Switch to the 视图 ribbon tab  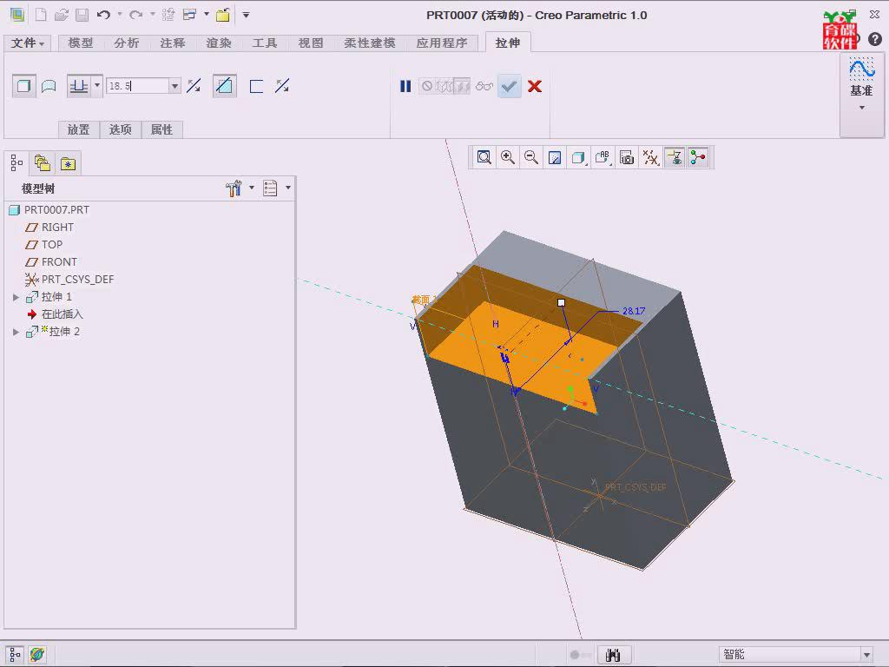311,43
